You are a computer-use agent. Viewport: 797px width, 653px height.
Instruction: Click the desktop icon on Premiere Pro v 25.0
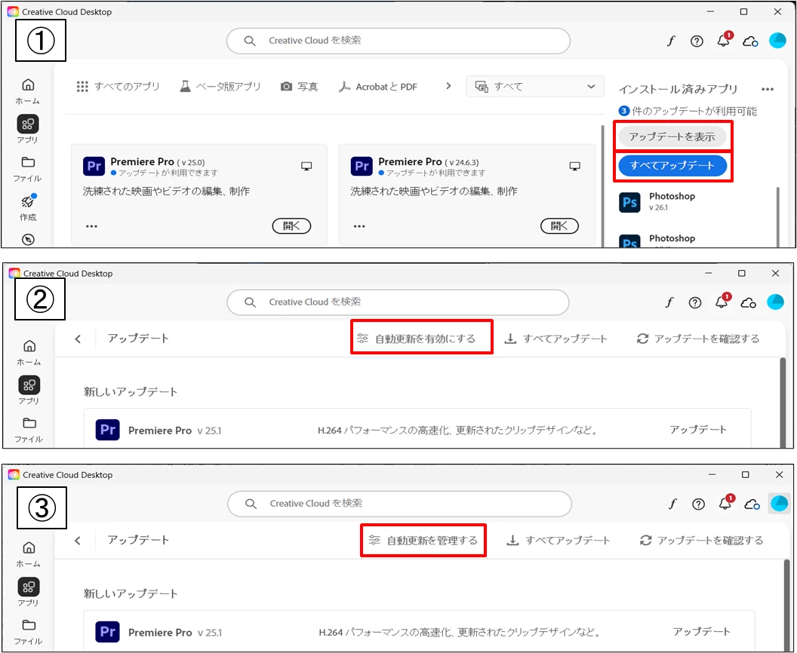point(306,166)
